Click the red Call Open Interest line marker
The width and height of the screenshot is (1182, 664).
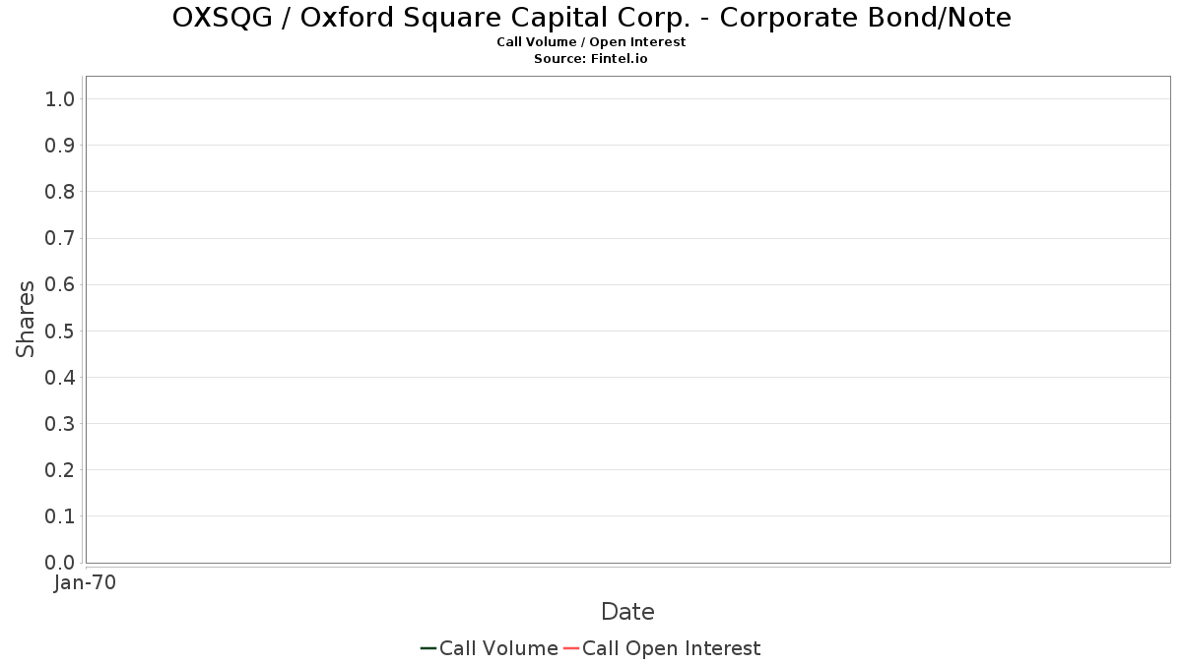tap(571, 648)
